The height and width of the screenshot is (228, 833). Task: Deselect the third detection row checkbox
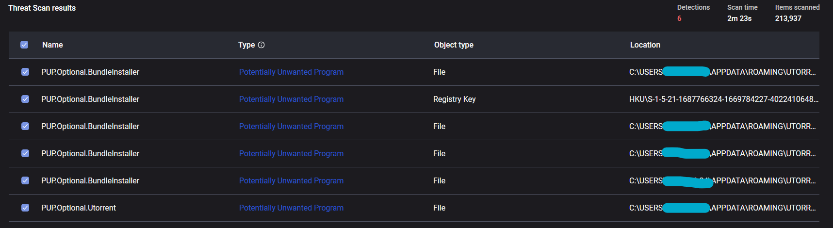[25, 126]
